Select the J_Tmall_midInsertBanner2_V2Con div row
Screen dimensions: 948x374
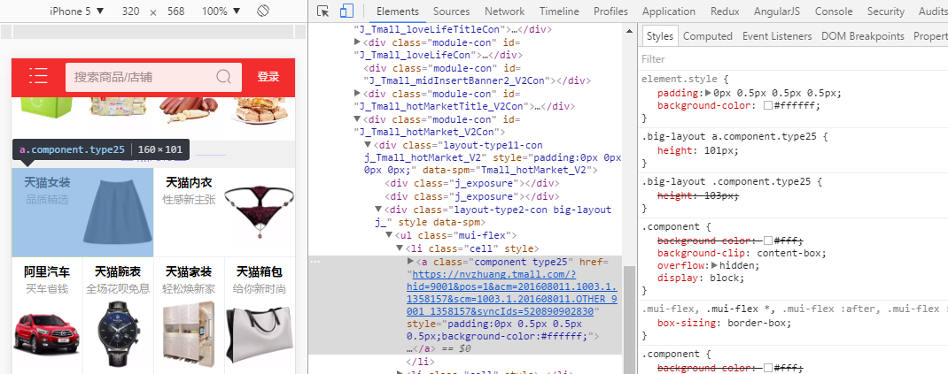[477, 74]
